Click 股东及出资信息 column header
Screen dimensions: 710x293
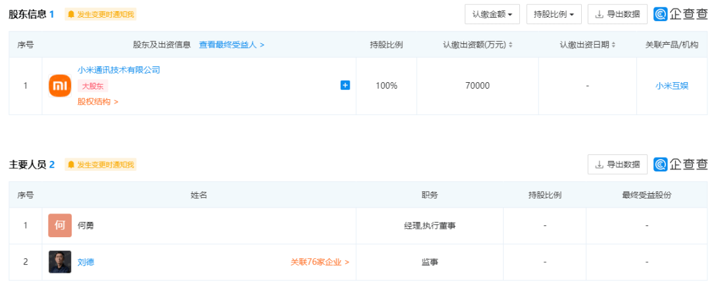[162, 45]
